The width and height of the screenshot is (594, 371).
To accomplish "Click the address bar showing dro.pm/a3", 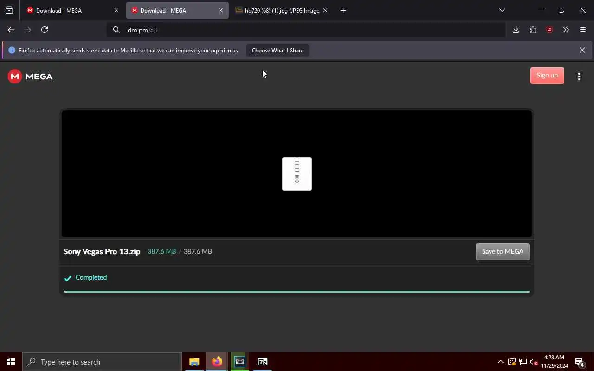I will click(x=306, y=30).
